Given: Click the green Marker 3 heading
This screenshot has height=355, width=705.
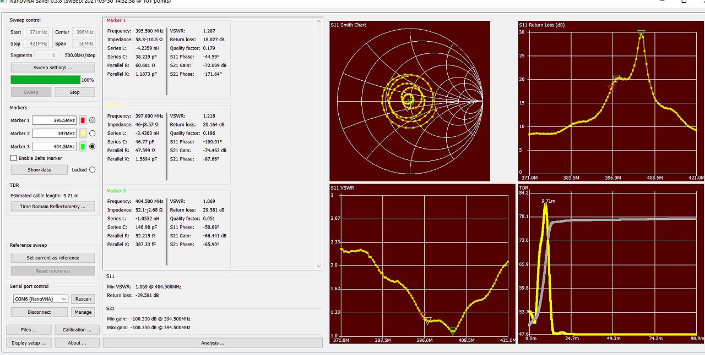Looking at the screenshot, I should (116, 191).
